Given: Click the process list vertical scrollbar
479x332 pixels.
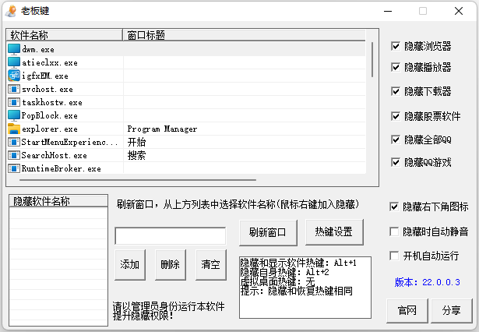Looking at the screenshot, I should click(372, 60).
